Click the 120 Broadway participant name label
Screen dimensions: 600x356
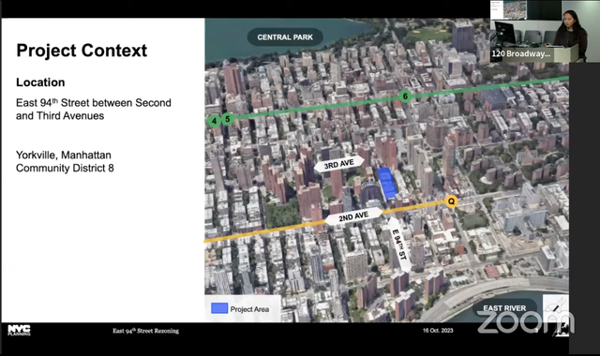pyautogui.click(x=521, y=53)
